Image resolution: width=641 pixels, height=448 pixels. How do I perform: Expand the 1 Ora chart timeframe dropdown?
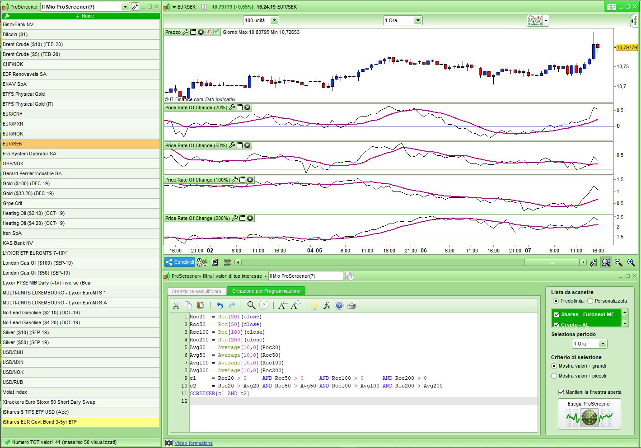417,20
